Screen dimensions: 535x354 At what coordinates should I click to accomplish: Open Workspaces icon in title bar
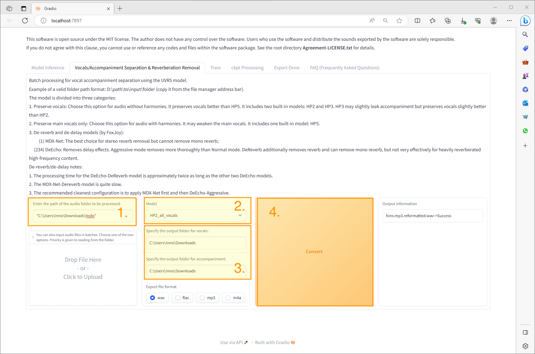(9, 8)
